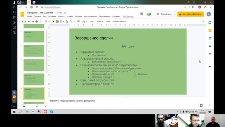The image size is (225, 127).
Task: Click plus to get add-ons in side panel
Action: coord(210,66)
